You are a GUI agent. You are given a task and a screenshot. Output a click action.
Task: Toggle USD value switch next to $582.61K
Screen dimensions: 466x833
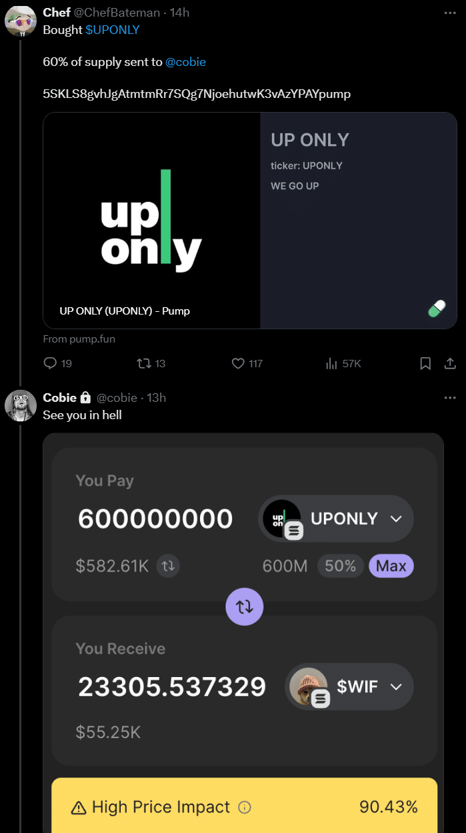[168, 566]
